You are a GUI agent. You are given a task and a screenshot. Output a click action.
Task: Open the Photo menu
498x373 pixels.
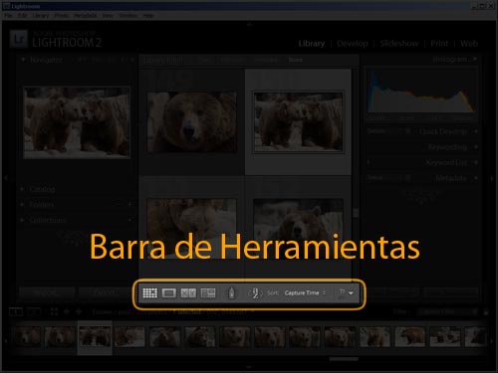click(x=62, y=16)
